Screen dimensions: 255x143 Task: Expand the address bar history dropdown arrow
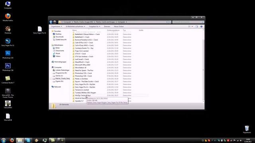pyautogui.click(x=167, y=22)
